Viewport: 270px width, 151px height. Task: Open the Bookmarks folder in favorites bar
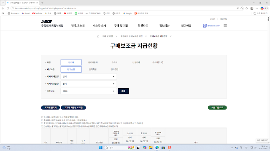[13, 13]
